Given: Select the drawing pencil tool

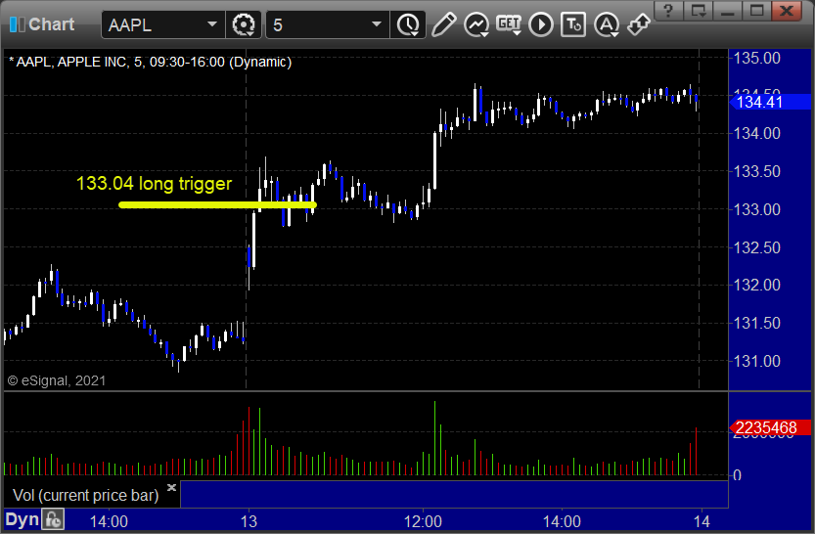Looking at the screenshot, I should (x=444, y=24).
